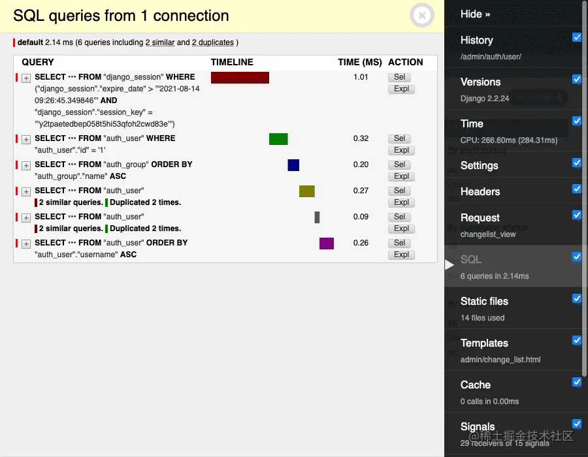Click the QUERY column header

coord(38,62)
